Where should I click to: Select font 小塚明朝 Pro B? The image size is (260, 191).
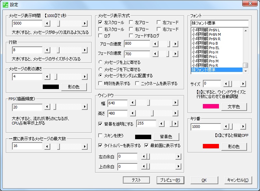tap(217, 43)
